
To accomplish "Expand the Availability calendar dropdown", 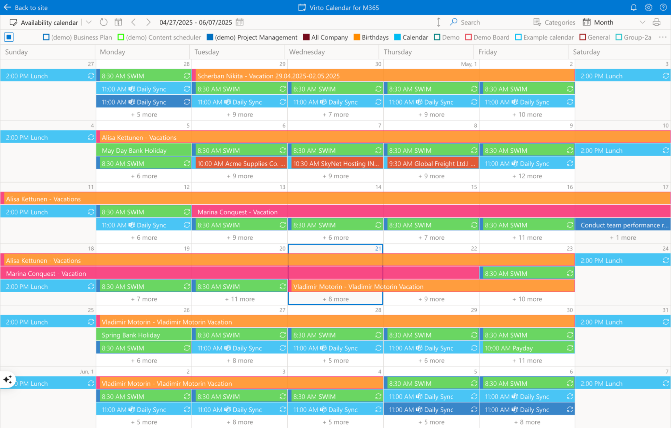I will [88, 22].
